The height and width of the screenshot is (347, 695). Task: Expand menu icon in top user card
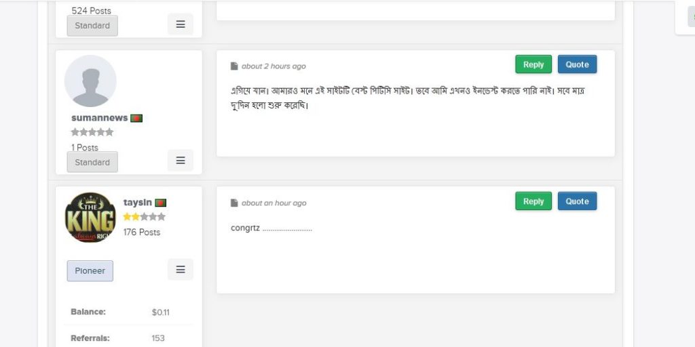181,24
